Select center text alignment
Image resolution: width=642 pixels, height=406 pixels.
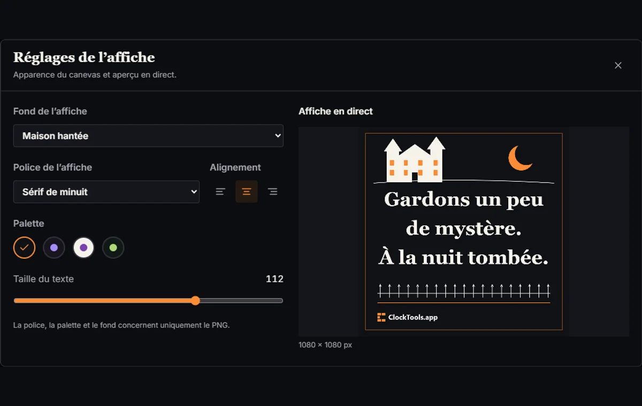click(x=247, y=192)
